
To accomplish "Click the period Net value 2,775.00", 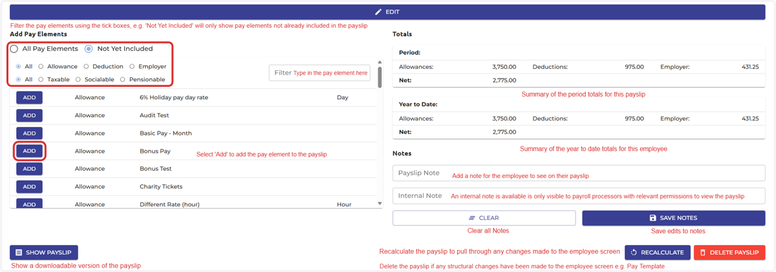I will click(x=504, y=81).
